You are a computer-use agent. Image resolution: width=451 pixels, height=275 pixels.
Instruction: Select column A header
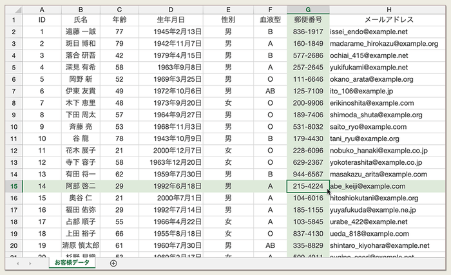tap(42, 10)
